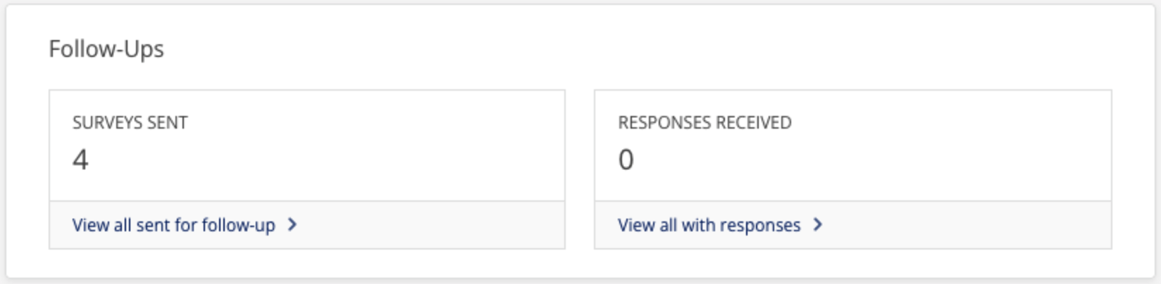This screenshot has height=284, width=1161.
Task: Click the gap between the two follow-up cards
Action: [580, 169]
